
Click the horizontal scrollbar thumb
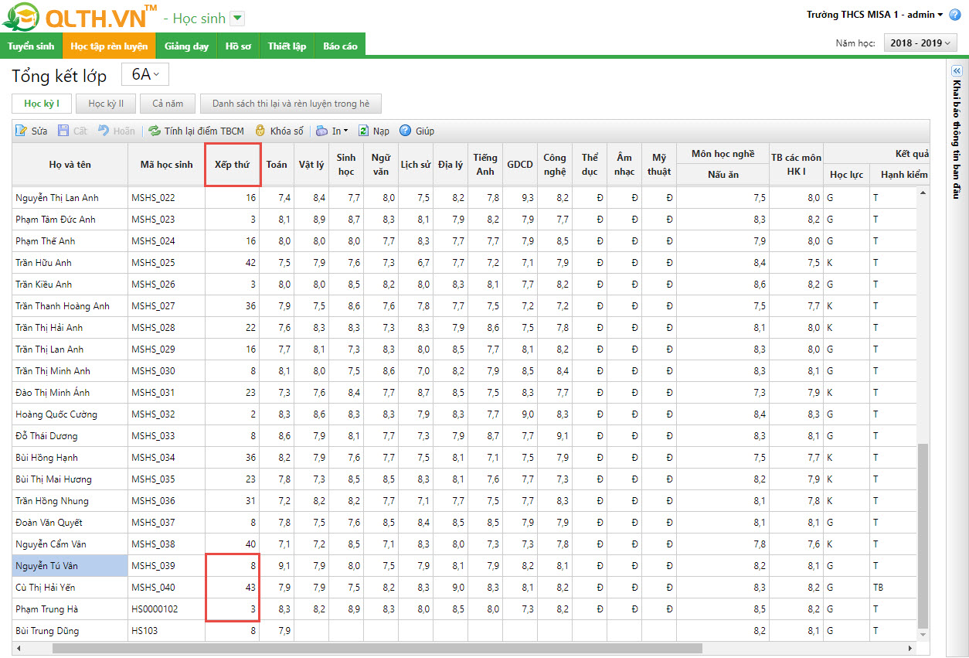(x=377, y=648)
